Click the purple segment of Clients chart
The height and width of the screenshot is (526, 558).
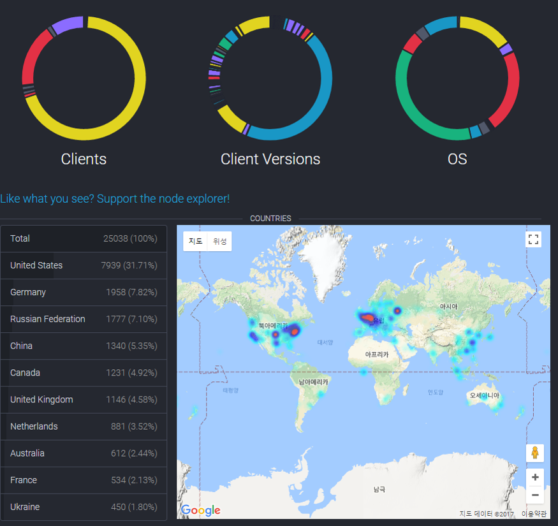(68, 24)
